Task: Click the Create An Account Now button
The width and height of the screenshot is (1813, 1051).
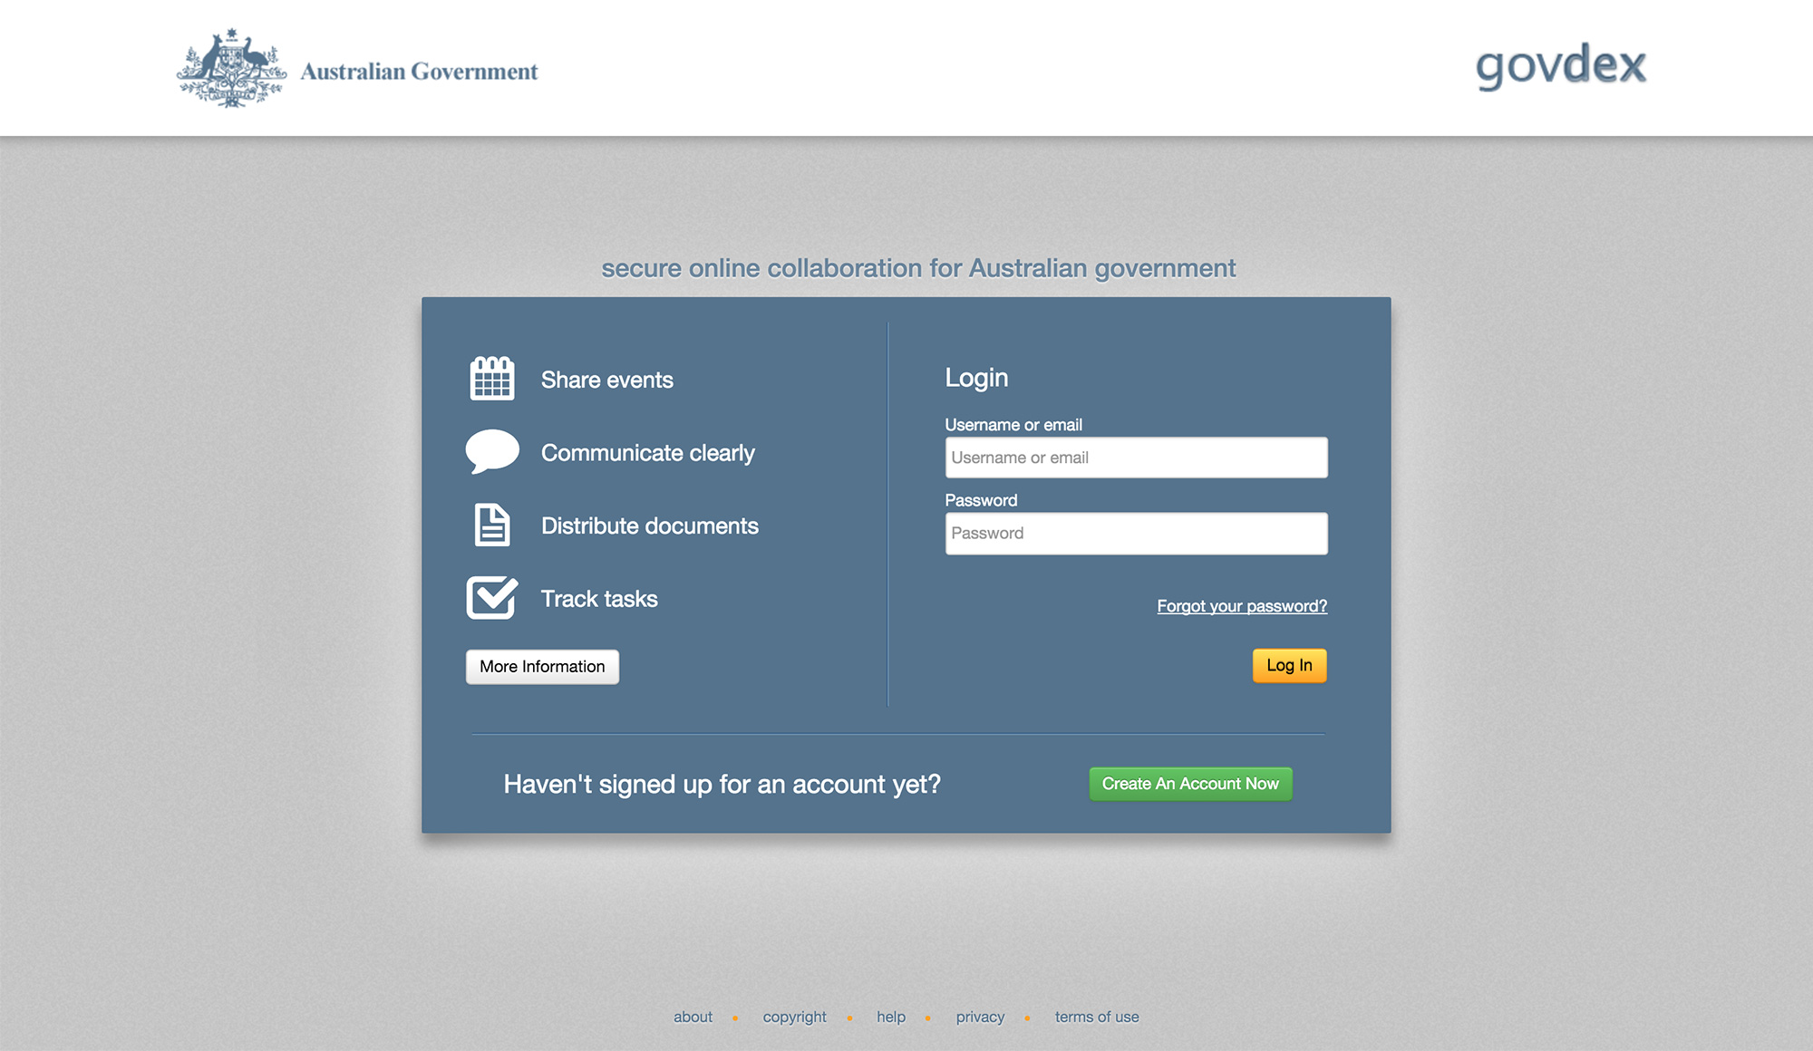Action: pyautogui.click(x=1190, y=783)
